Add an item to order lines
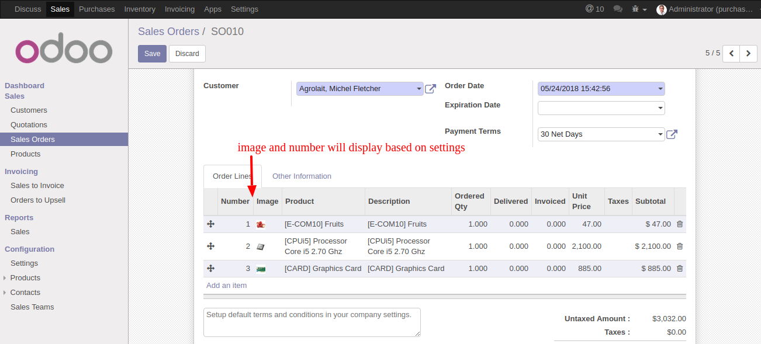 226,286
